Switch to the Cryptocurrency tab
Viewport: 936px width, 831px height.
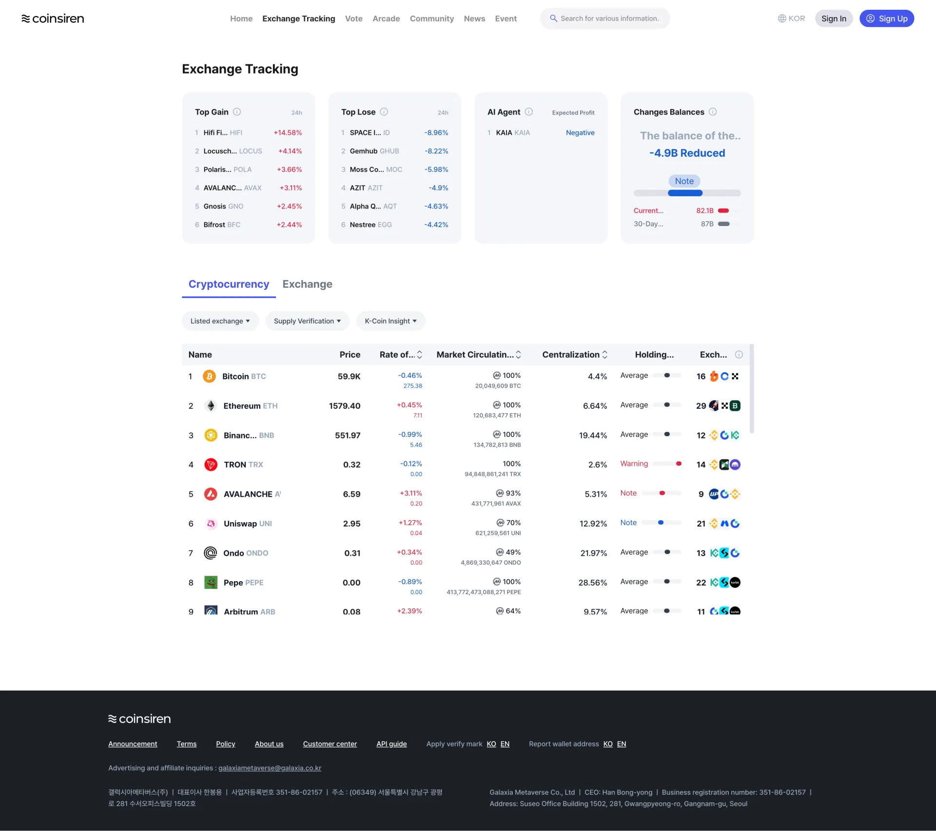click(229, 284)
